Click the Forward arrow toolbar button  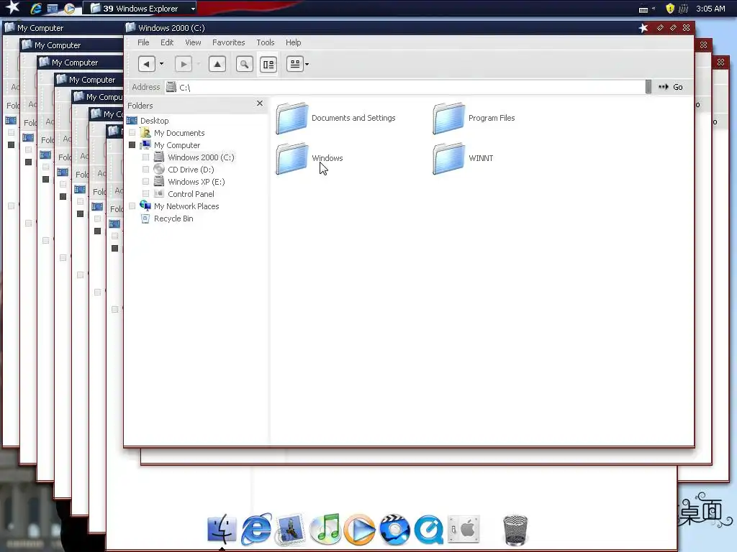pos(184,64)
